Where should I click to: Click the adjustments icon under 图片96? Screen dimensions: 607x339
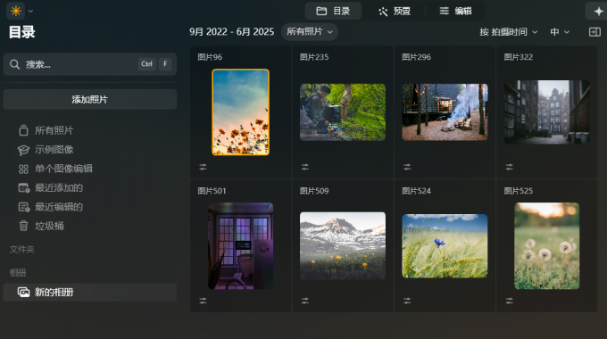click(x=203, y=167)
